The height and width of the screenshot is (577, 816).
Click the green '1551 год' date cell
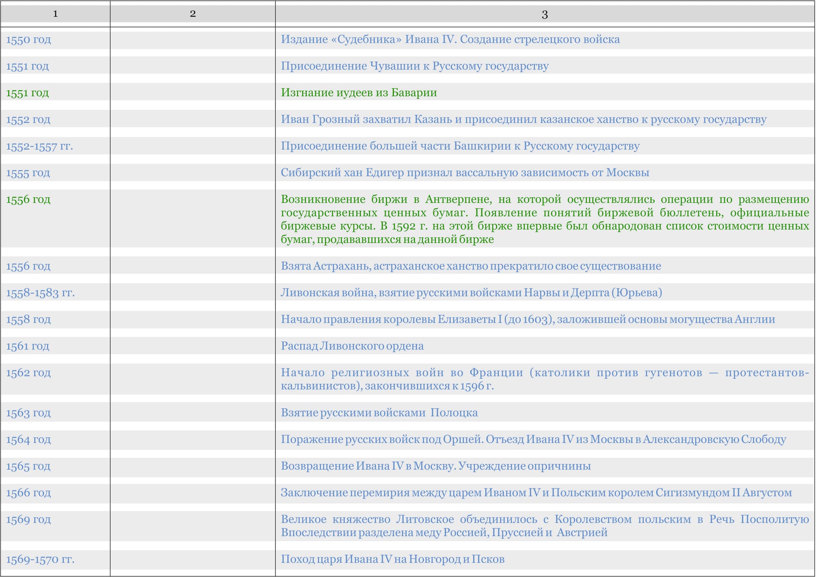27,93
